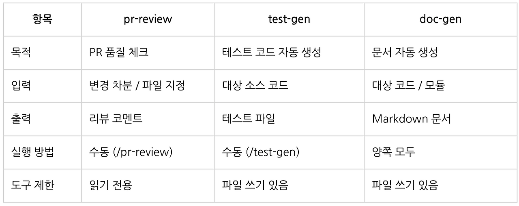This screenshot has width=519, height=206.
Task: Select the test-gen column header
Action: (289, 19)
